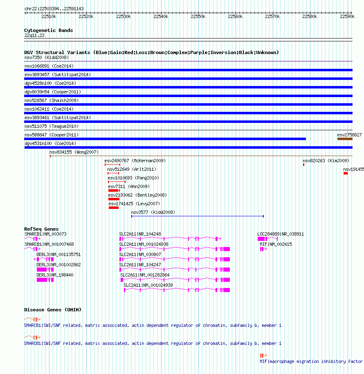364x374 pixels.
Task: Click the nsv1062411 (Coe2014) label
Action: pos(49,109)
